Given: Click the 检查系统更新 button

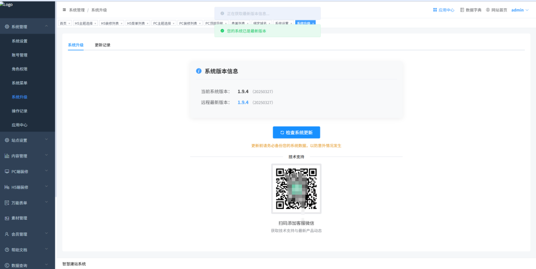Looking at the screenshot, I should 296,132.
